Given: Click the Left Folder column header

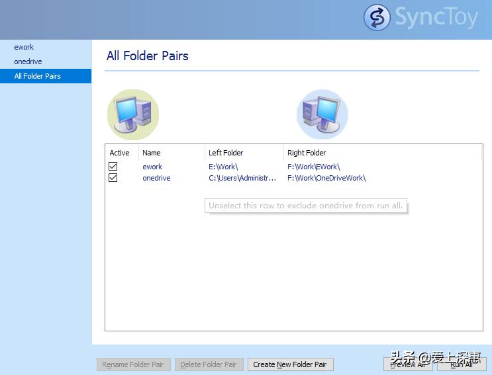Looking at the screenshot, I should [226, 153].
